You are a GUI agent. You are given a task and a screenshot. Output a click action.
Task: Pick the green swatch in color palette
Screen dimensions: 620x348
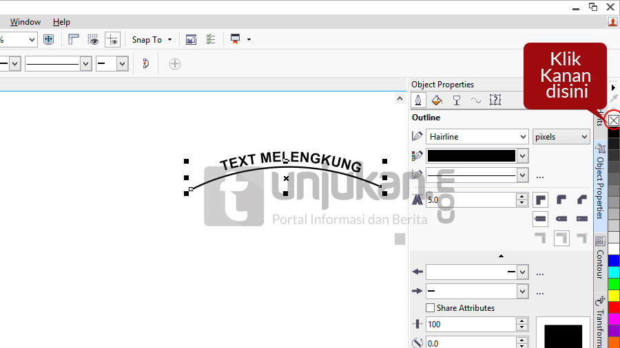coord(614,283)
